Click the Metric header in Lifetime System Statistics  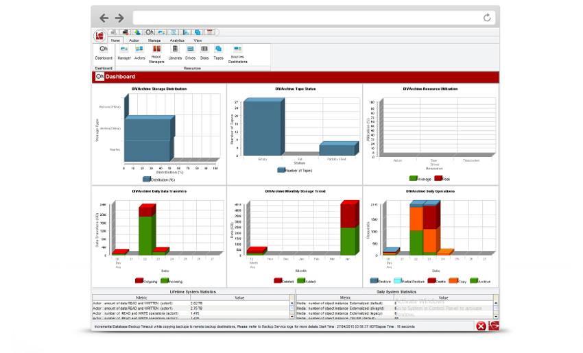click(141, 297)
